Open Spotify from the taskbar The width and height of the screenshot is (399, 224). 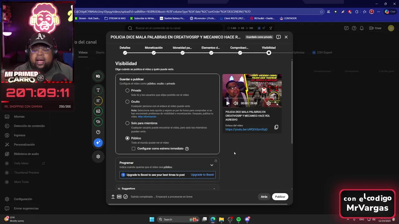[238, 219]
